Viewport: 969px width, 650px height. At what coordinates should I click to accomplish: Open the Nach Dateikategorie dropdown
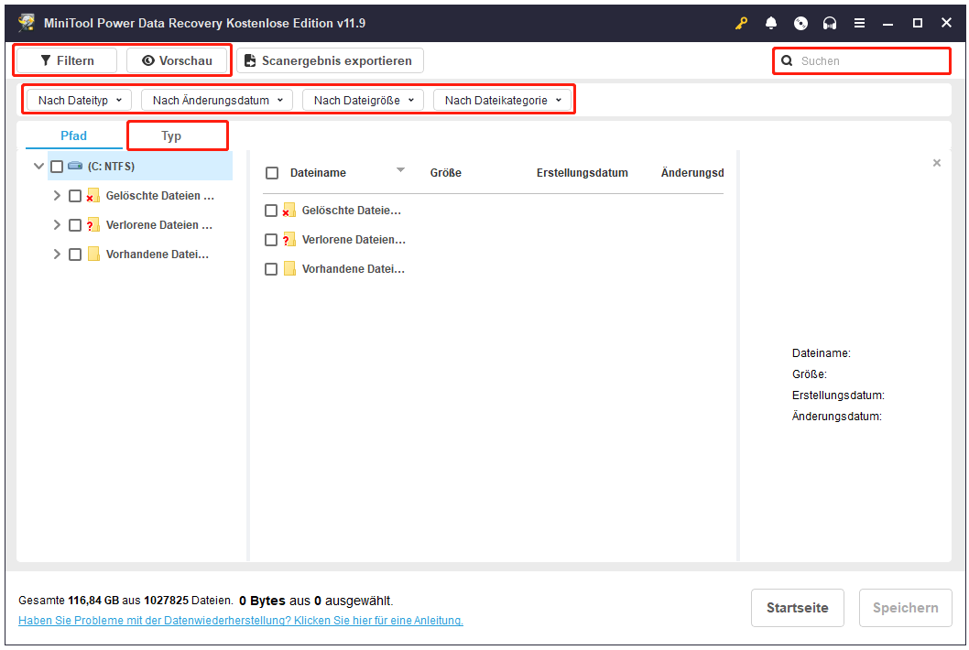(503, 100)
